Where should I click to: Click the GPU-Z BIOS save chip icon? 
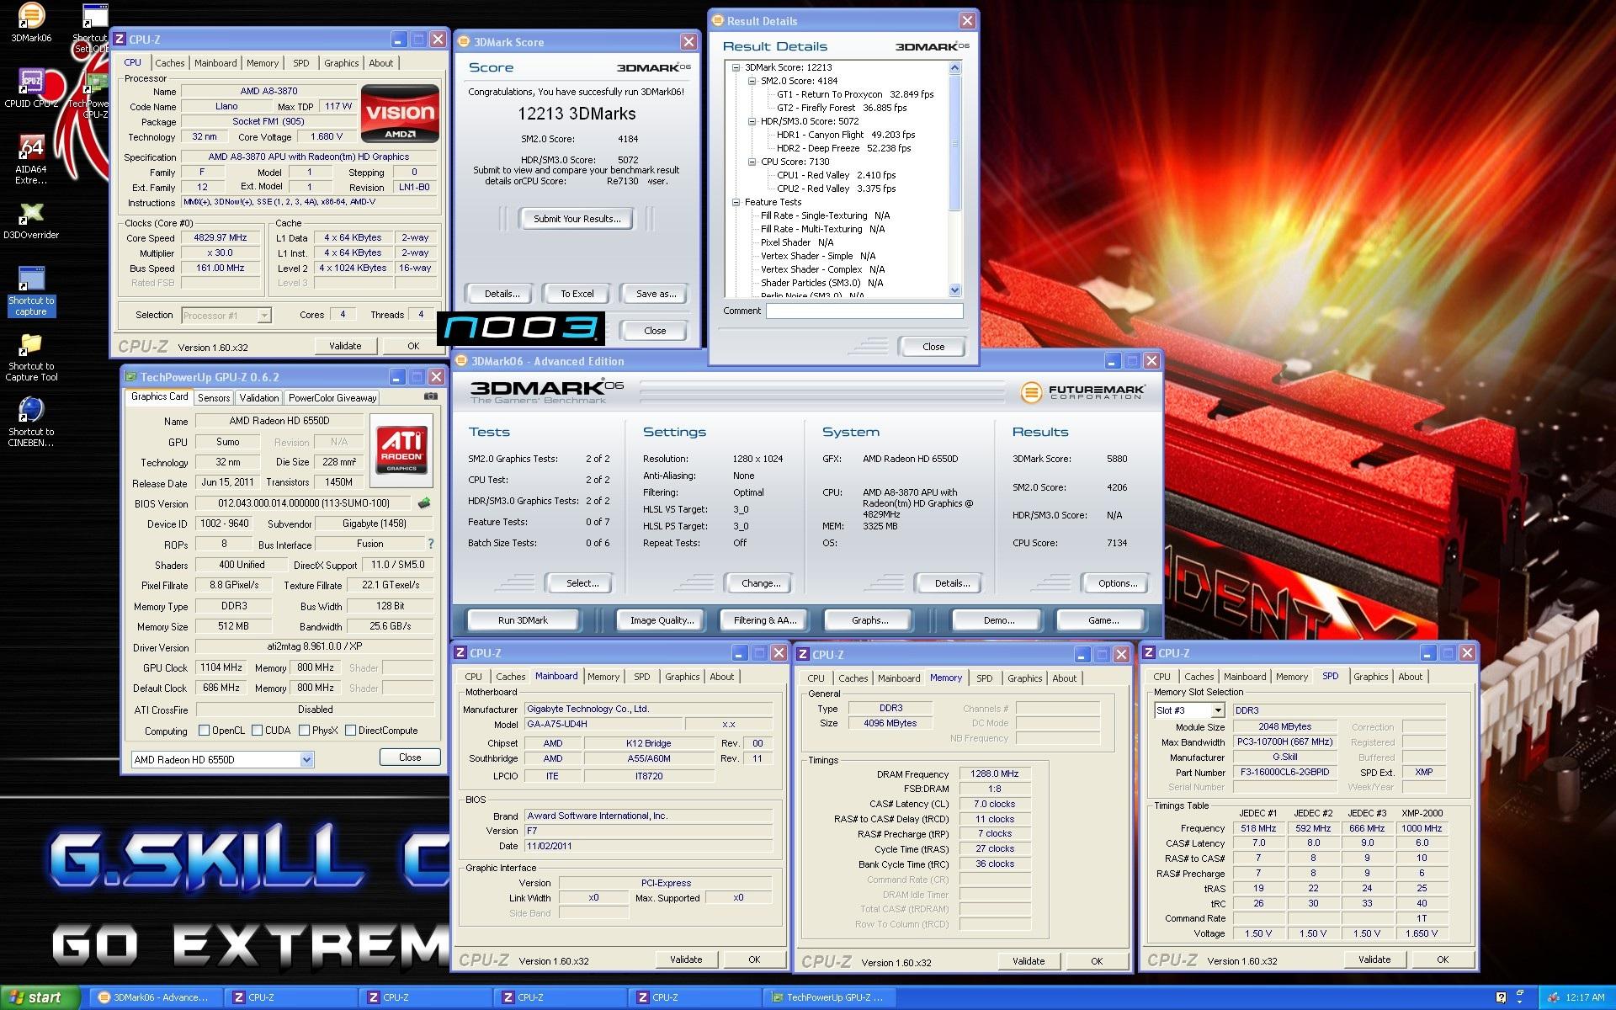424,503
